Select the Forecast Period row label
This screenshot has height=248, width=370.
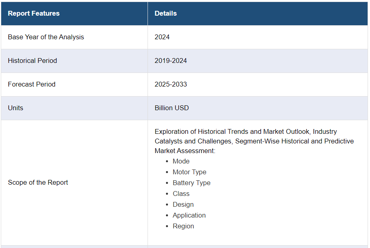32,84
